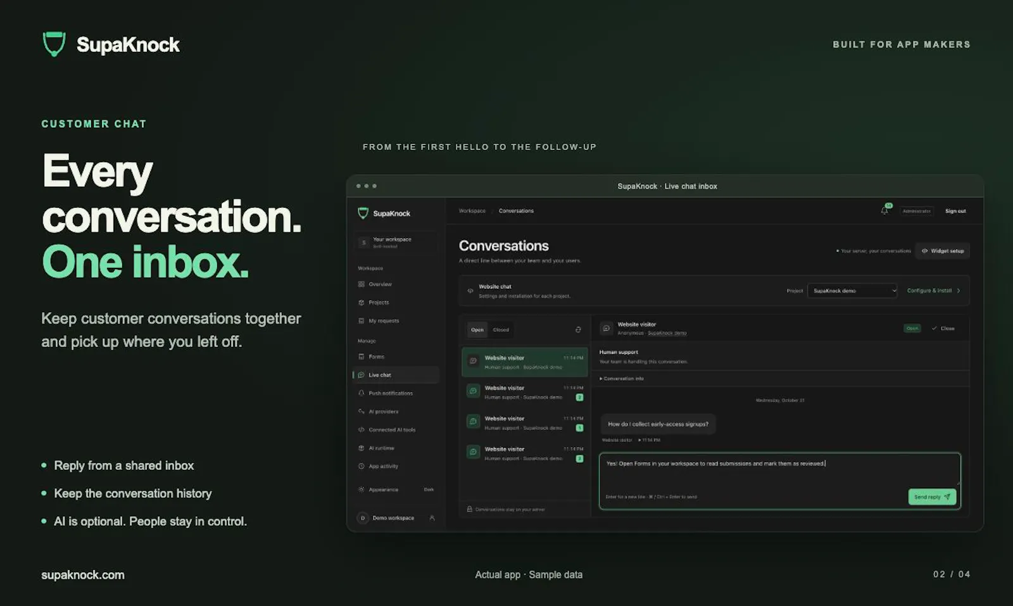Click Sign out in the top bar
Viewport: 1013px width, 606px height.
pyautogui.click(x=955, y=211)
